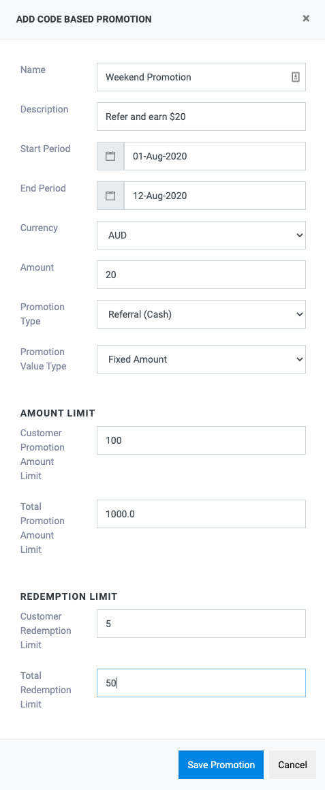This screenshot has height=790, width=325.
Task: Open the Promotion Value Type dropdown
Action: 201,359
